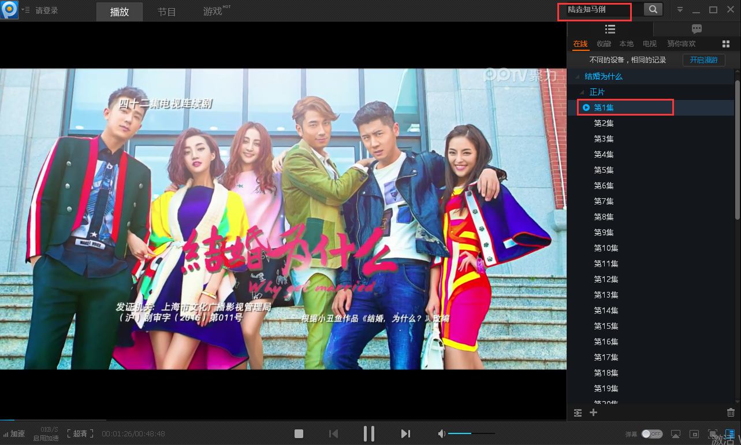
Task: Mute the volume speaker icon
Action: click(441, 433)
